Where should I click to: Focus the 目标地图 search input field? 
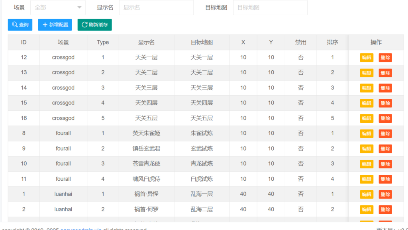[x=270, y=8]
